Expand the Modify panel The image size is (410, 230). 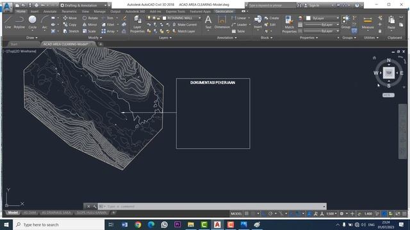click(95, 38)
